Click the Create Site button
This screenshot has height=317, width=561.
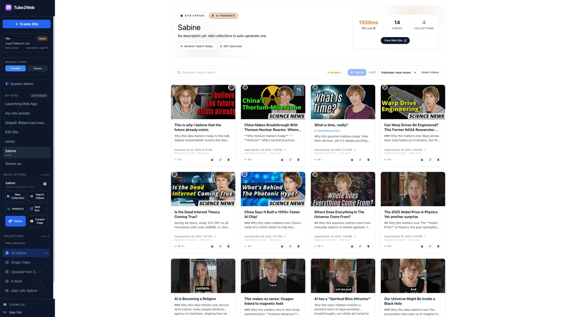(x=27, y=24)
